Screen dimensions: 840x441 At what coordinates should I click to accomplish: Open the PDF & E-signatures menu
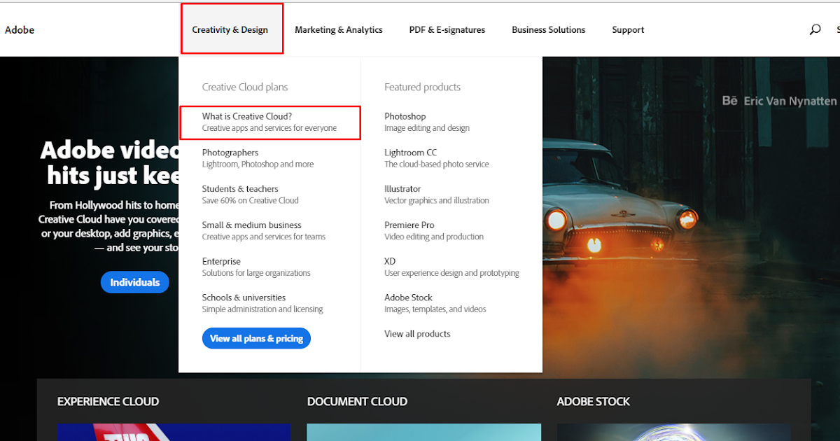point(447,29)
